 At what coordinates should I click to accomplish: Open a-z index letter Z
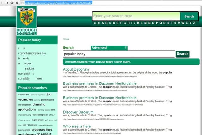pos(194,23)
